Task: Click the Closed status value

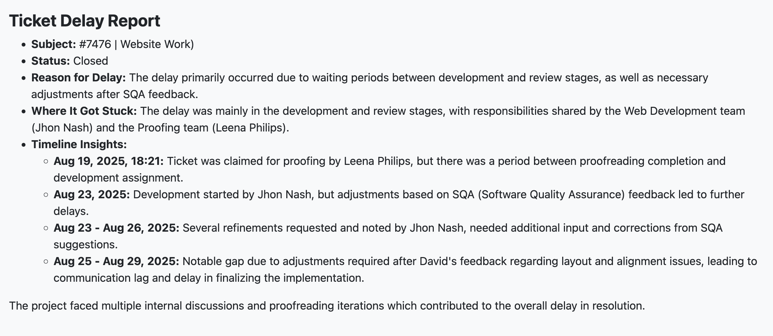Action: pyautogui.click(x=90, y=61)
